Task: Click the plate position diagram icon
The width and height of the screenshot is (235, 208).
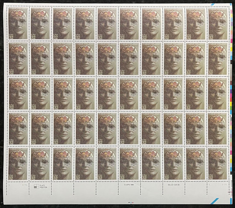Action: click(x=36, y=186)
